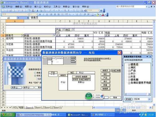Select 各地区销售平均值 in field list
156x117 pixels.
(140, 83)
